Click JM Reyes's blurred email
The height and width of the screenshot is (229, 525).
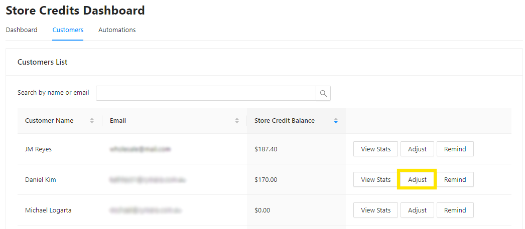pos(141,149)
